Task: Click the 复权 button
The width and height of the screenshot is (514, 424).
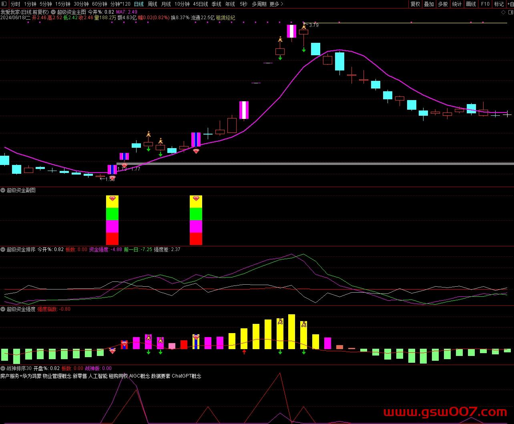Action: tap(416, 4)
